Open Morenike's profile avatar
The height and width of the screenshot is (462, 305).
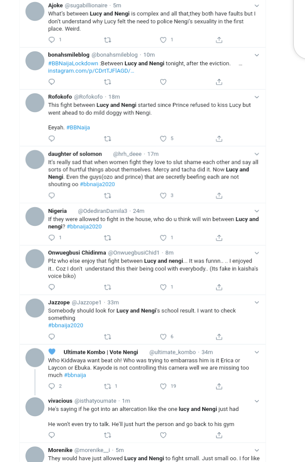(35, 453)
